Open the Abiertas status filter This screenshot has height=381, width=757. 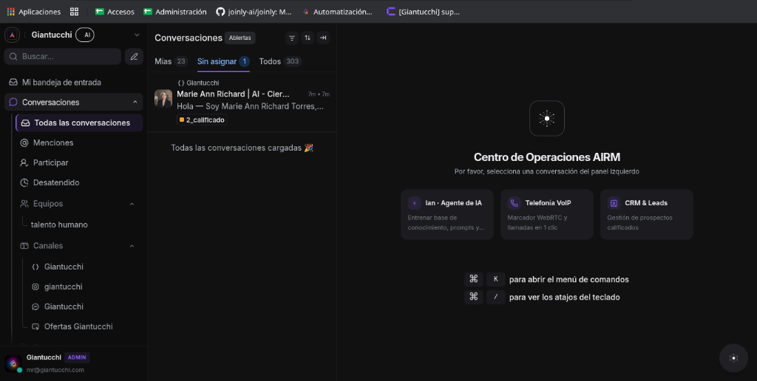tap(240, 38)
